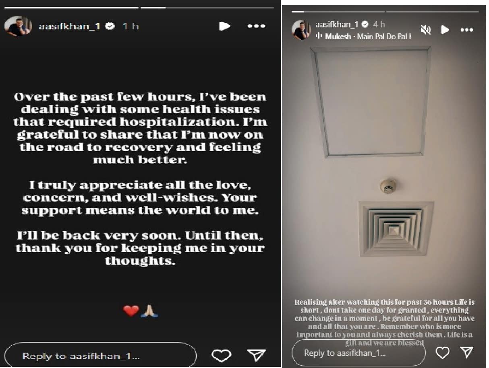Click the play button on right story
Screen dimensions: 489x368
(445, 30)
